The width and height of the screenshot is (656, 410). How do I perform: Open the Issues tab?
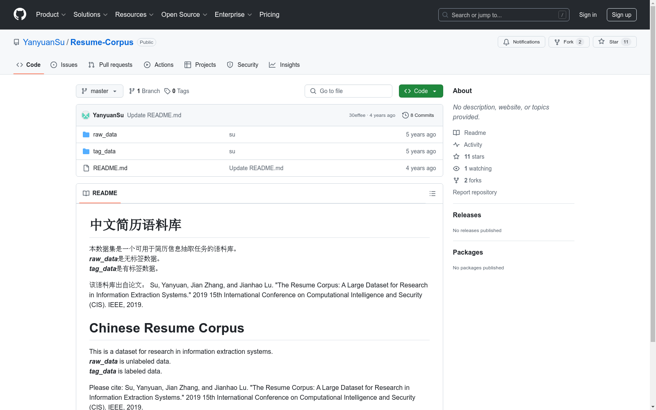[x=64, y=65]
